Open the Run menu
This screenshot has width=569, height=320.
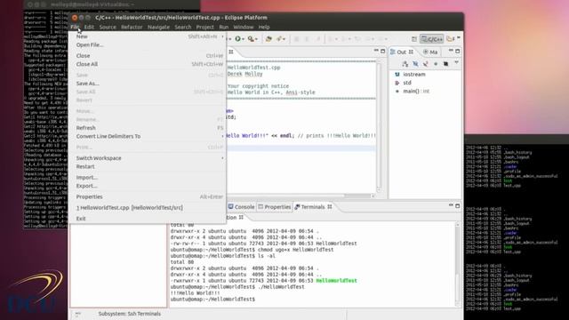click(x=223, y=27)
